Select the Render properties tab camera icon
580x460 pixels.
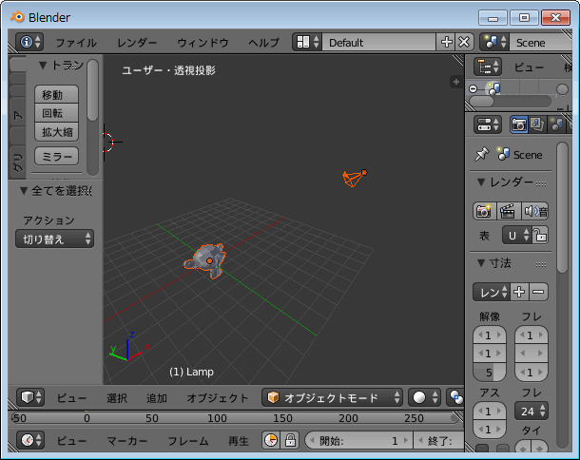518,125
